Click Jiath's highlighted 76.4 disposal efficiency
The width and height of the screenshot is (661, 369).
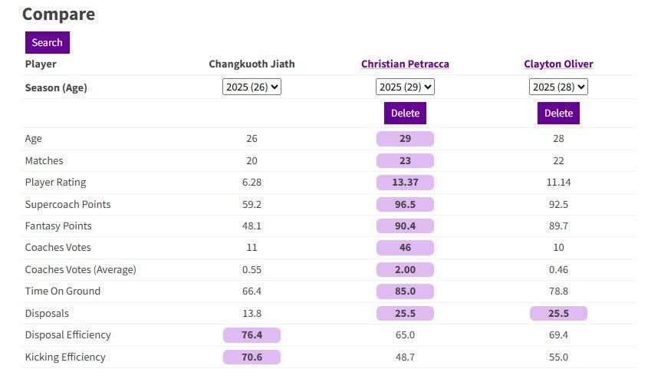(252, 335)
